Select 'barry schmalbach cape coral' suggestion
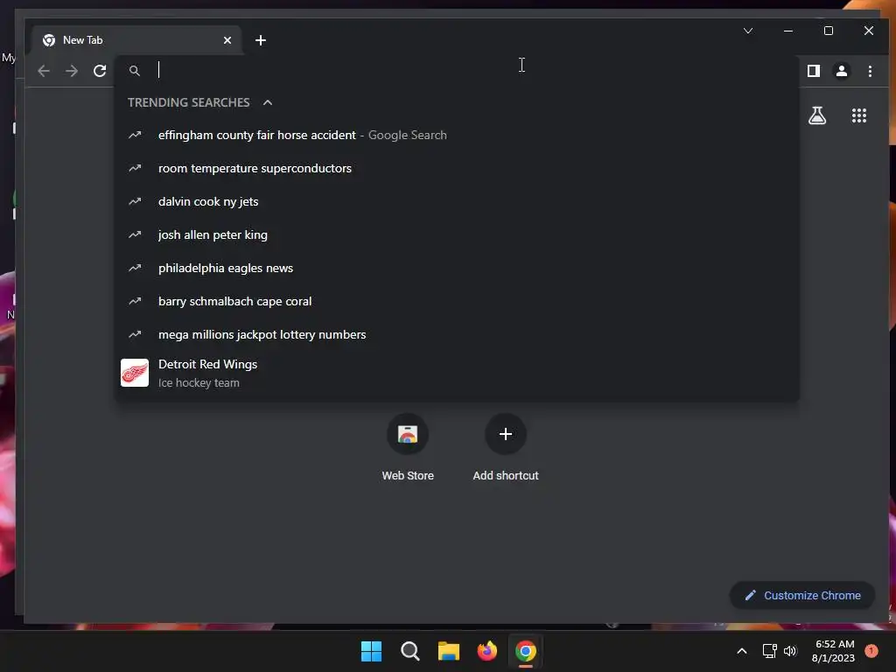The width and height of the screenshot is (896, 672). (x=457, y=301)
